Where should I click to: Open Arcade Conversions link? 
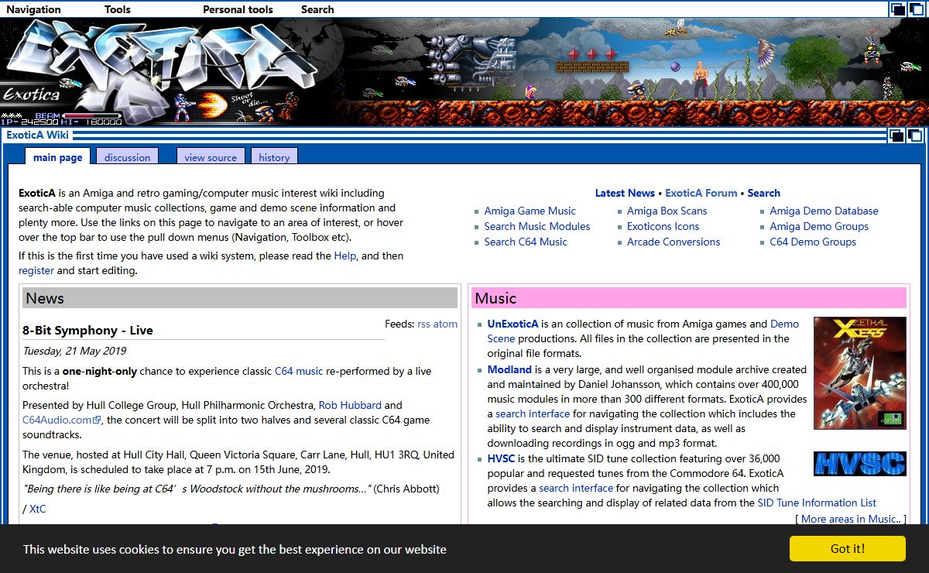[674, 242]
